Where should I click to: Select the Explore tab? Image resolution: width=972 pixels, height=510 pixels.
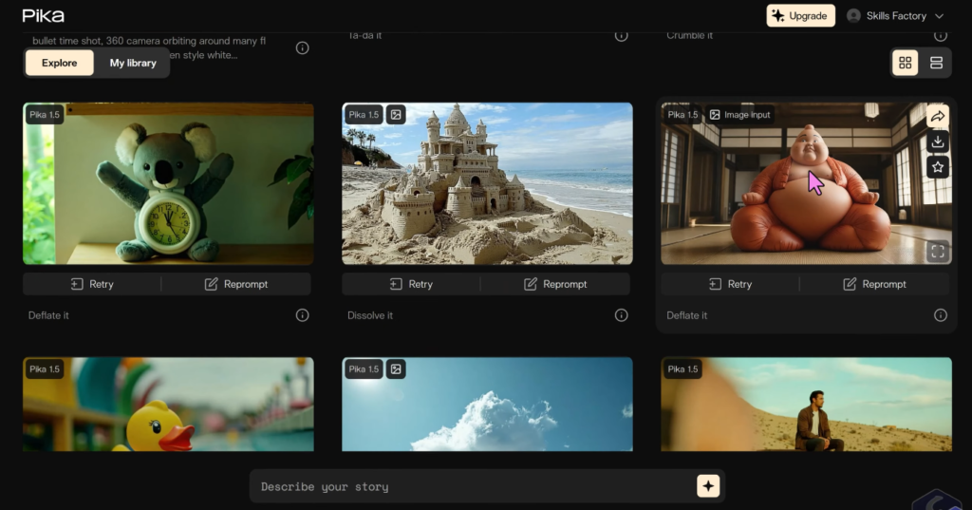coord(59,63)
